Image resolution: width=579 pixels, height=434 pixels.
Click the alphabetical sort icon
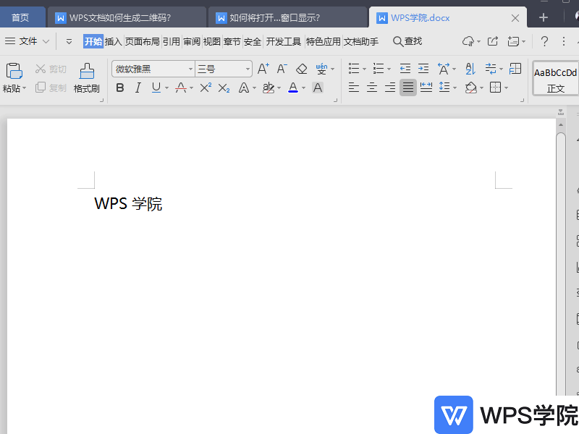[x=470, y=69]
